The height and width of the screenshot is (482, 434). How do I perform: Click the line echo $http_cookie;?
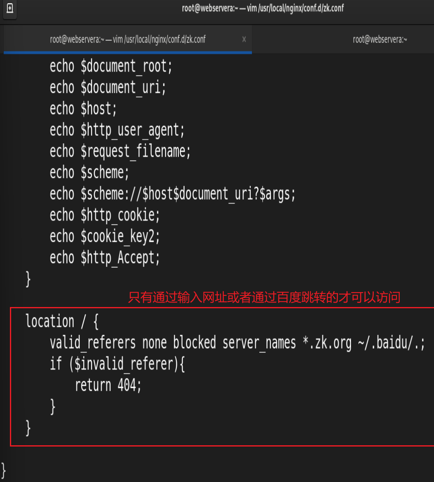[x=104, y=215]
